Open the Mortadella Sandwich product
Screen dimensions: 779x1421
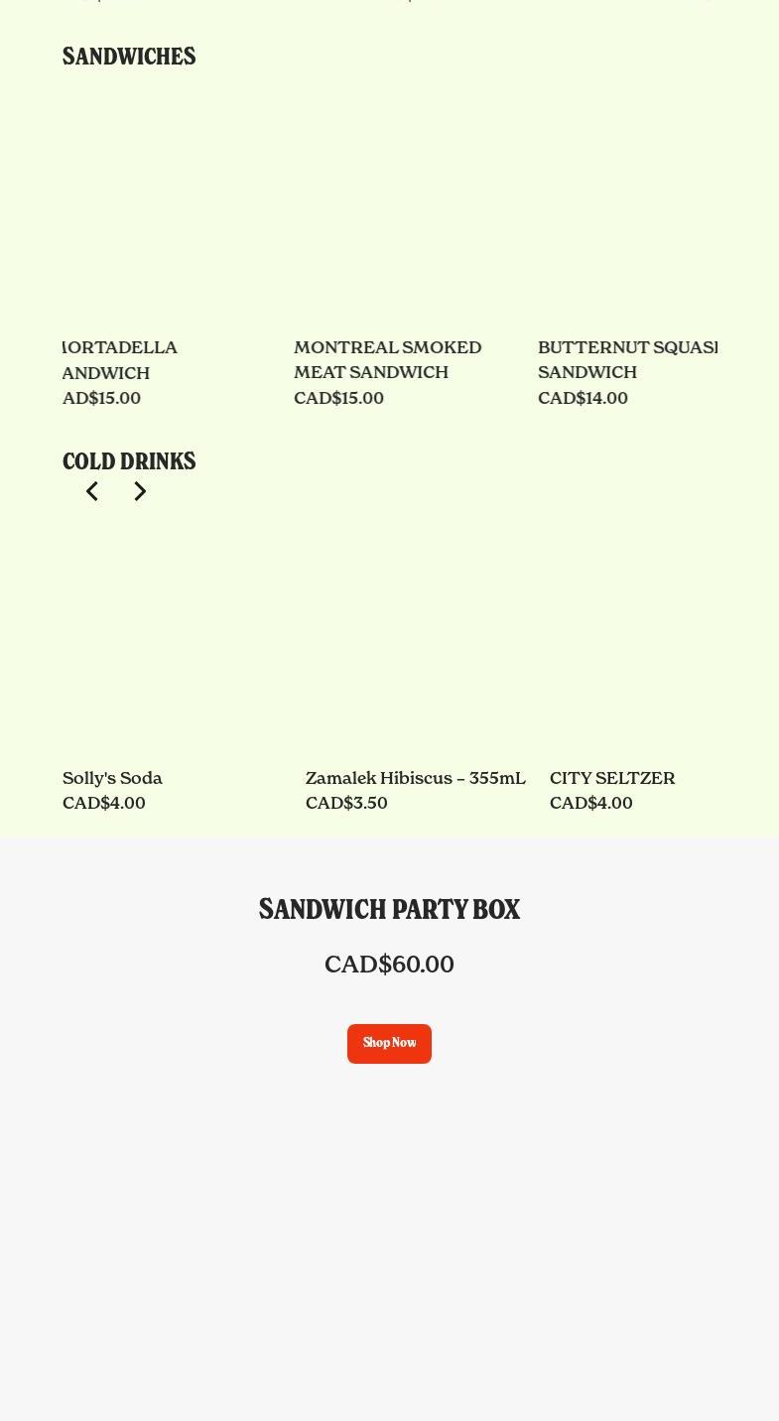[120, 360]
